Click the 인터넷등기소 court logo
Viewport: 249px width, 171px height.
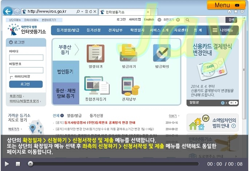(x=27, y=30)
